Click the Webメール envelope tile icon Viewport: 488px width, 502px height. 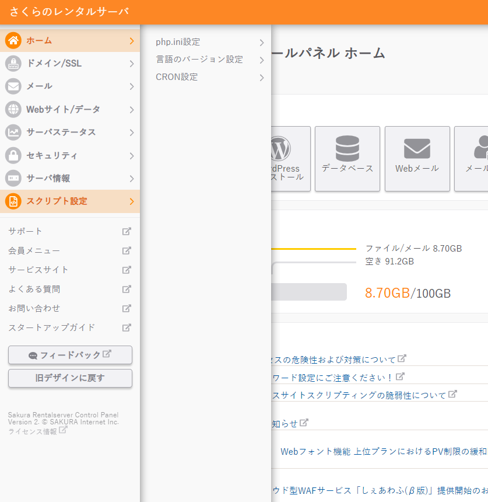(x=417, y=148)
